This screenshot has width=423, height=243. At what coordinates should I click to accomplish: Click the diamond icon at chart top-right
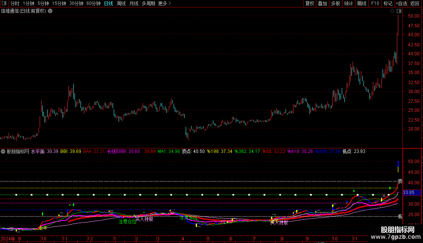click(392, 11)
